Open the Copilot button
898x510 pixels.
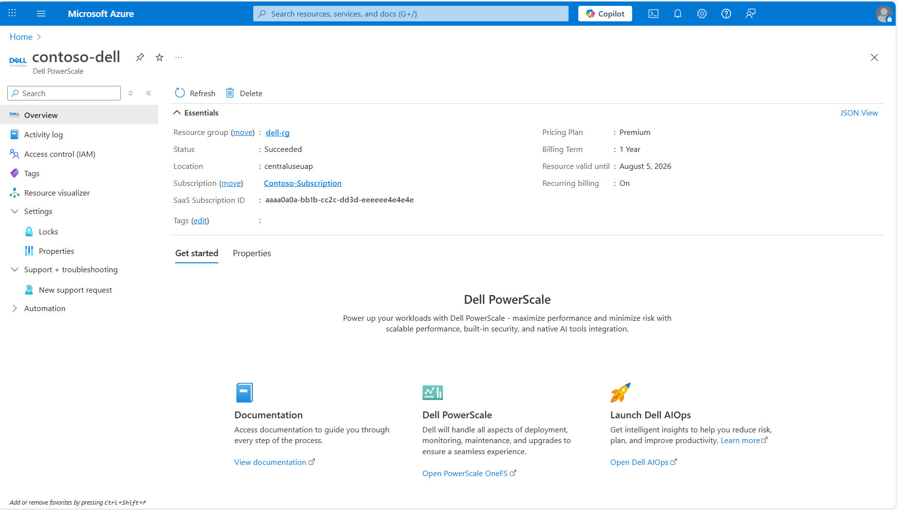(605, 14)
